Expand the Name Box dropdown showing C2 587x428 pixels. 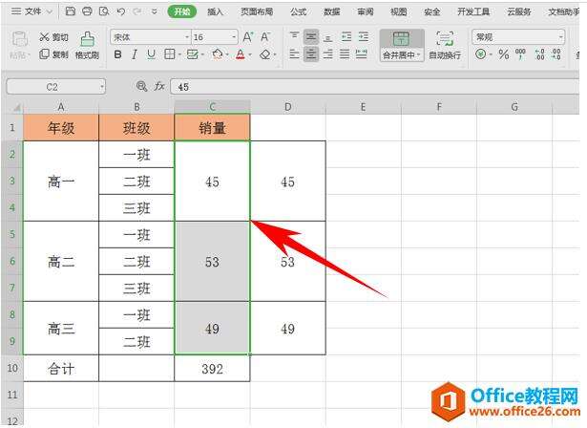point(101,87)
